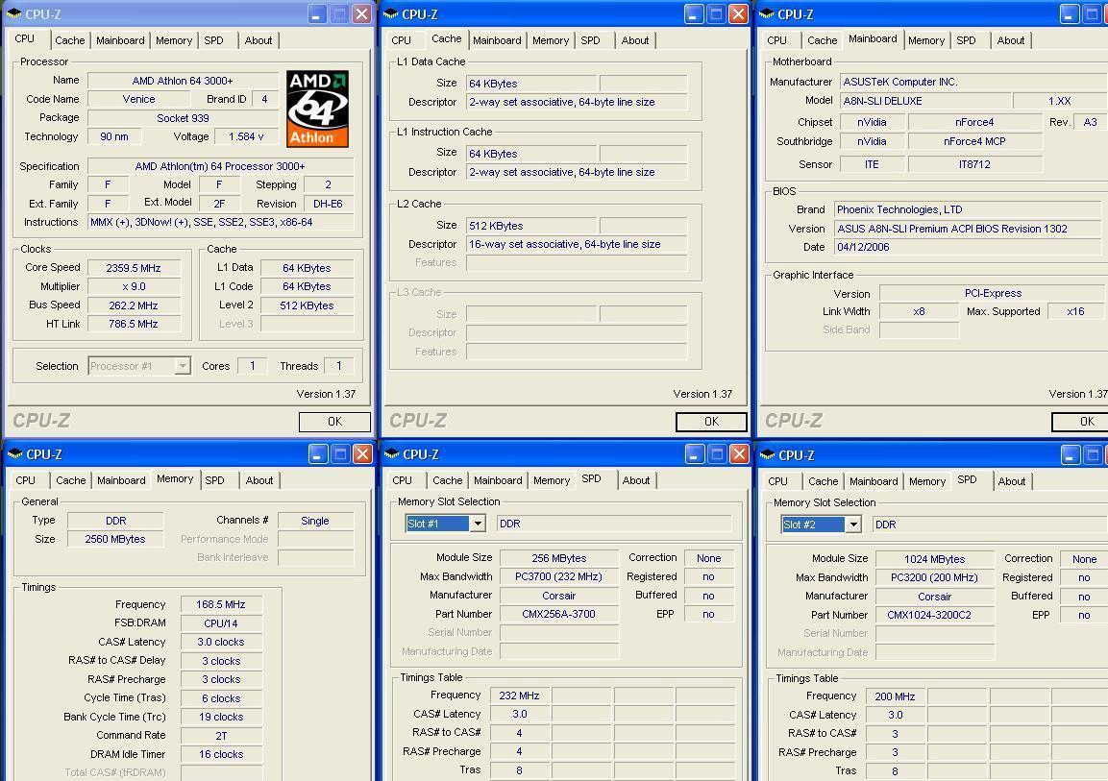Open Mainboard tab in the Cache window
The height and width of the screenshot is (781, 1108).
tap(497, 40)
